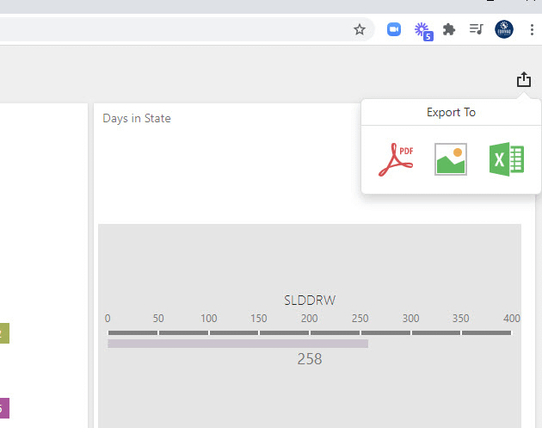Export dashboard to PDF

(396, 159)
